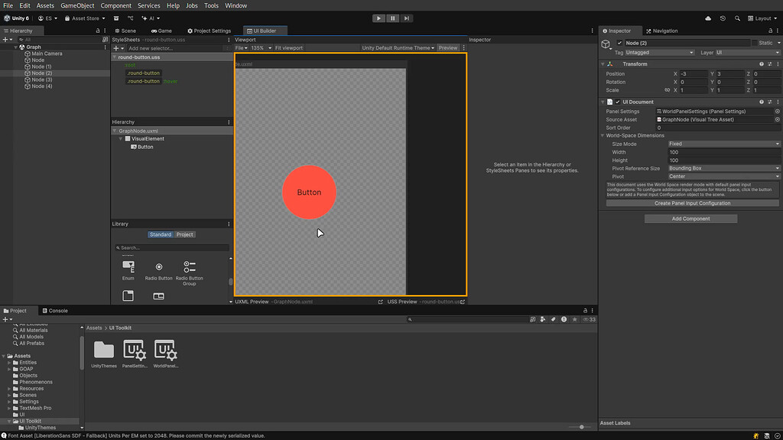Click the Library panel scrollbar

(x=230, y=280)
